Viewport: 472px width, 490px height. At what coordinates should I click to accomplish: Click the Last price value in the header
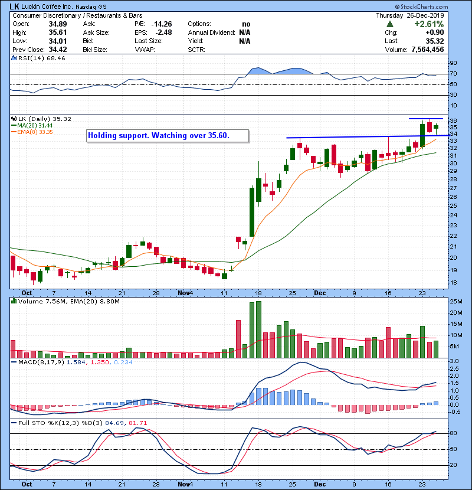point(434,41)
